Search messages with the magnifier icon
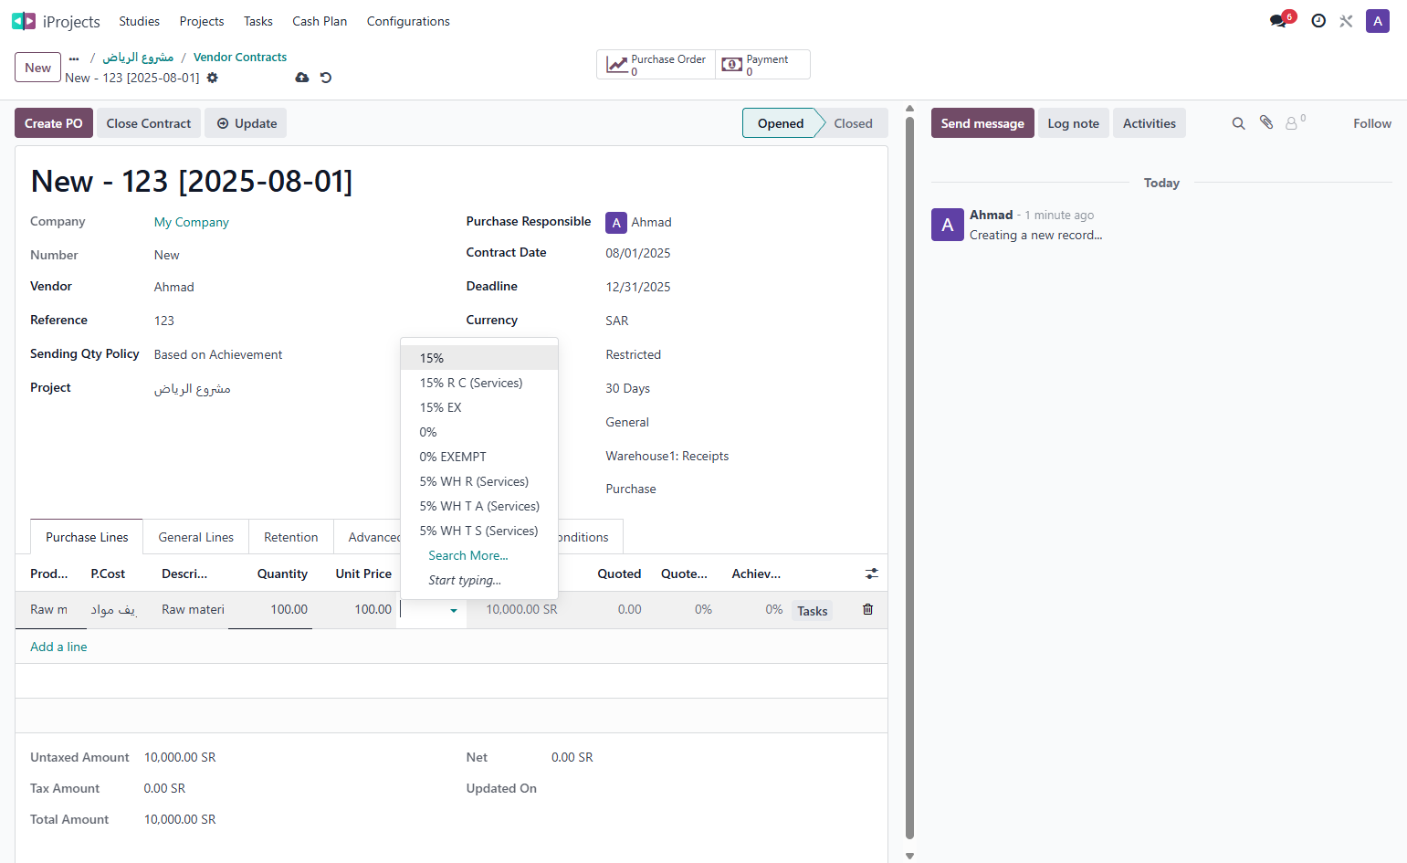The height and width of the screenshot is (863, 1407). click(x=1238, y=123)
